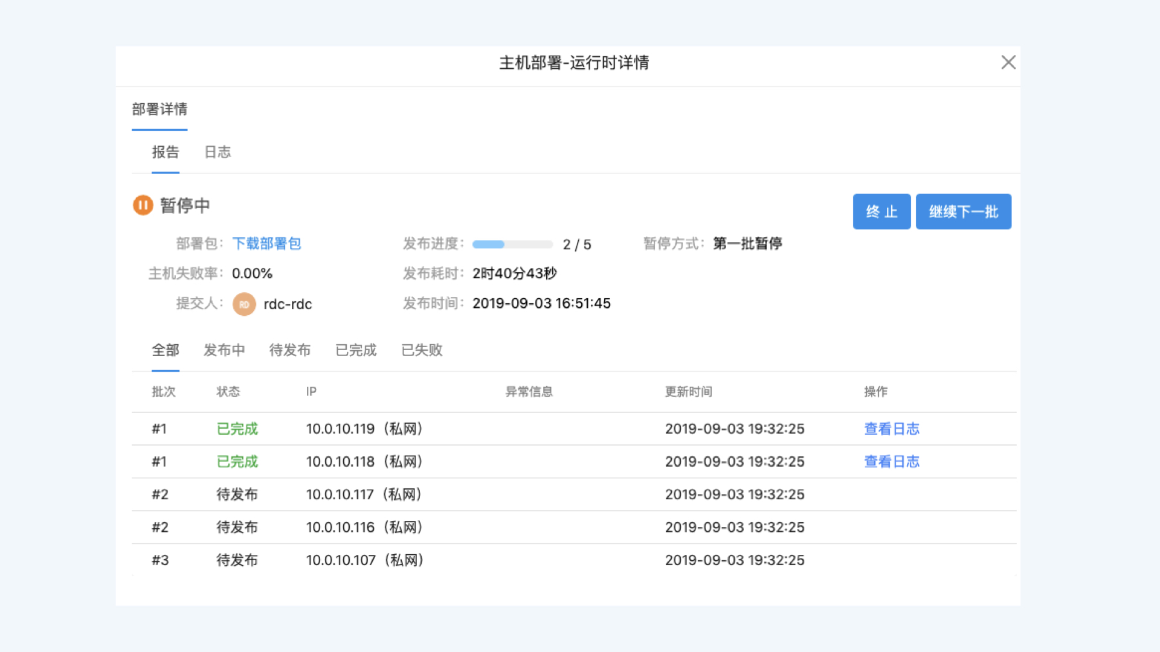The width and height of the screenshot is (1160, 652).
Task: Click 已完成 status of 10.0.10.118
Action: point(237,462)
